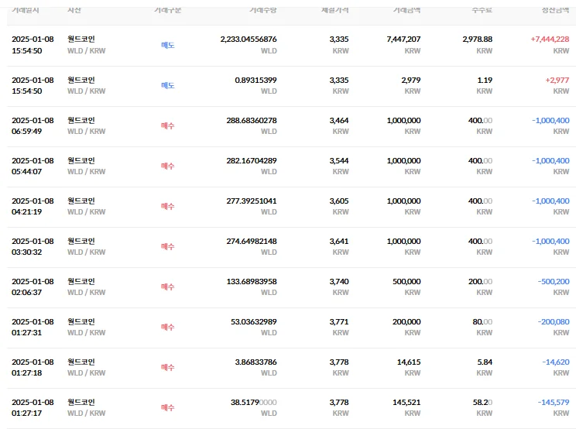This screenshot has height=429, width=576.
Task: Click the 7,447,207 KRW trade amount
Action: click(x=403, y=39)
